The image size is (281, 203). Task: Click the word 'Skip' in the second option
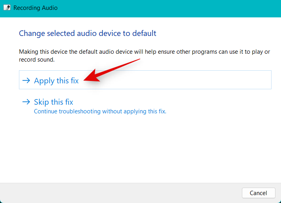coord(41,102)
